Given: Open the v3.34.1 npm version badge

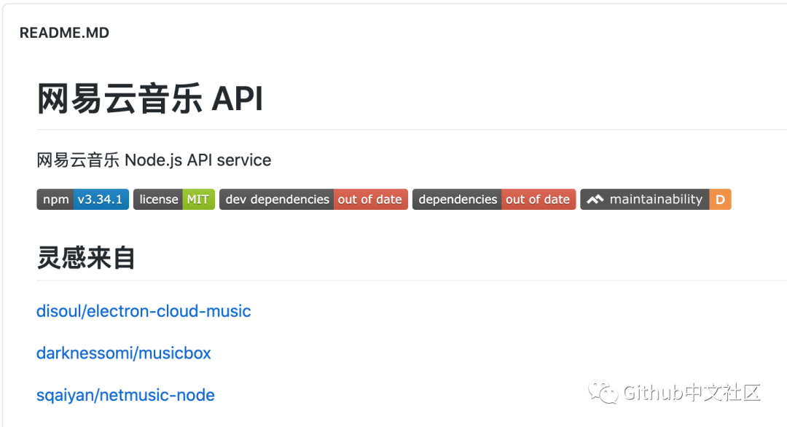Looking at the screenshot, I should (x=101, y=200).
